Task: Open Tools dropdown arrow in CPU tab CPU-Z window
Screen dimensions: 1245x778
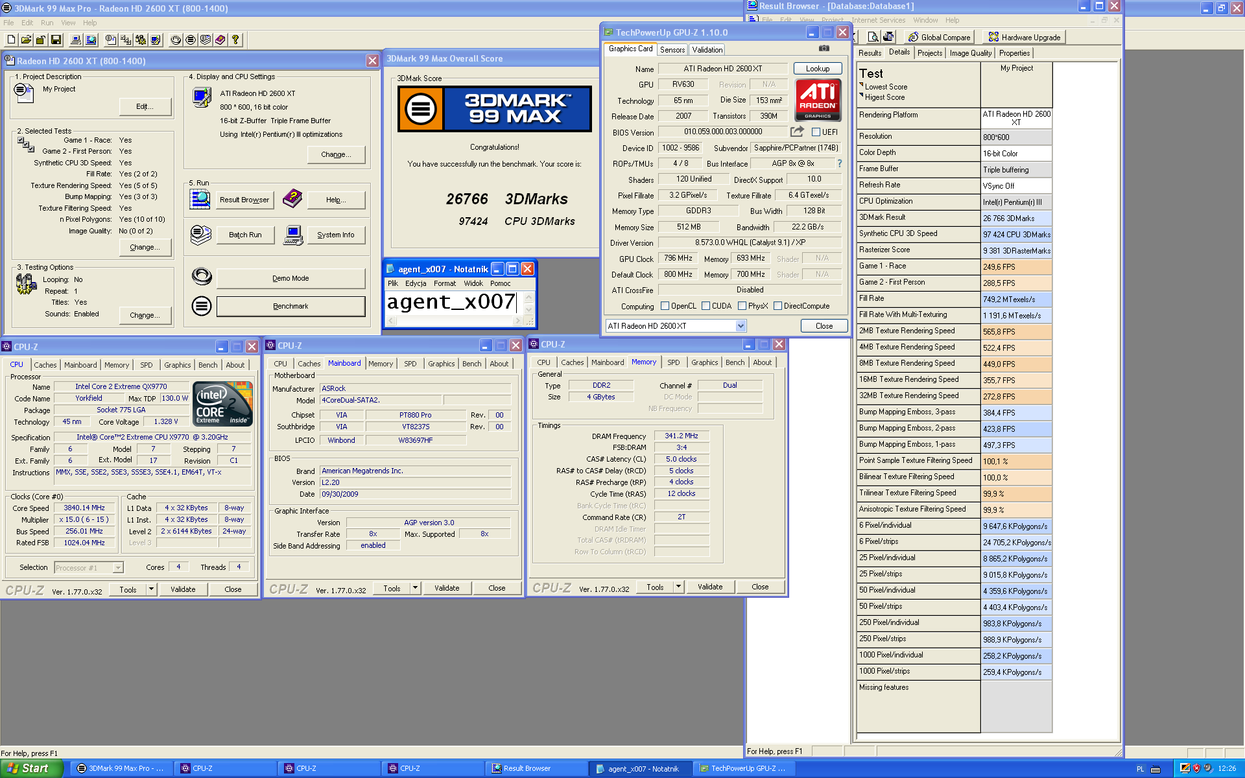Action: click(x=152, y=589)
